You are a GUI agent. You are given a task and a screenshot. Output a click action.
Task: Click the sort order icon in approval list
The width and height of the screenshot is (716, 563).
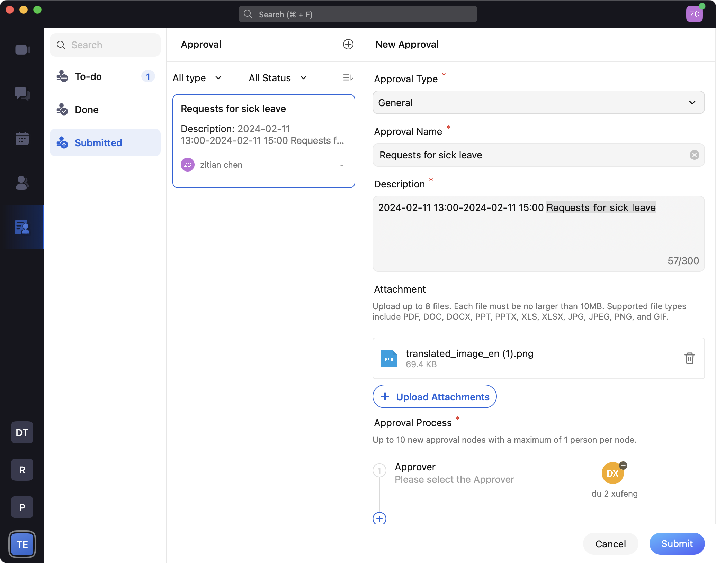click(348, 78)
